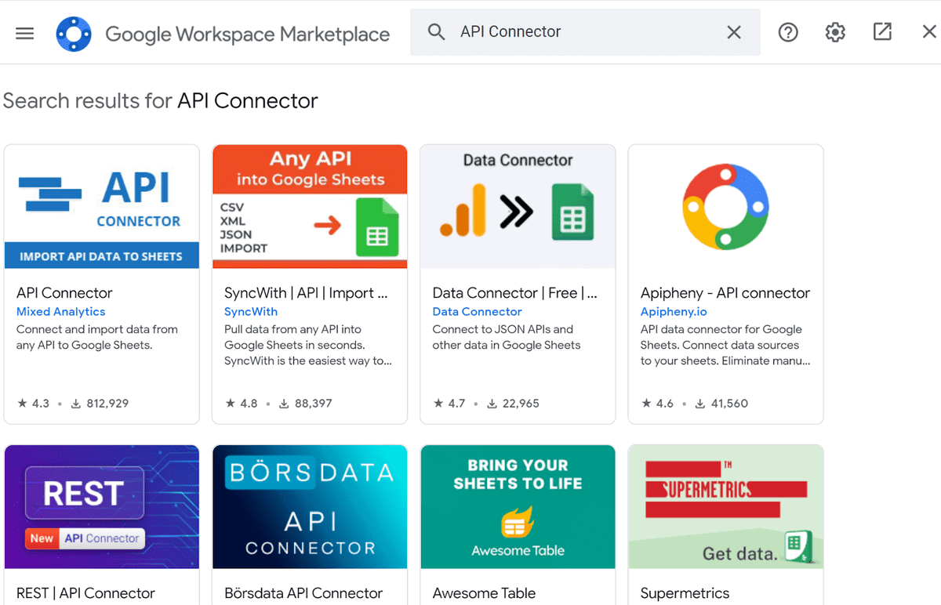Open the API Connector banner image
This screenshot has height=605, width=941.
(x=102, y=206)
